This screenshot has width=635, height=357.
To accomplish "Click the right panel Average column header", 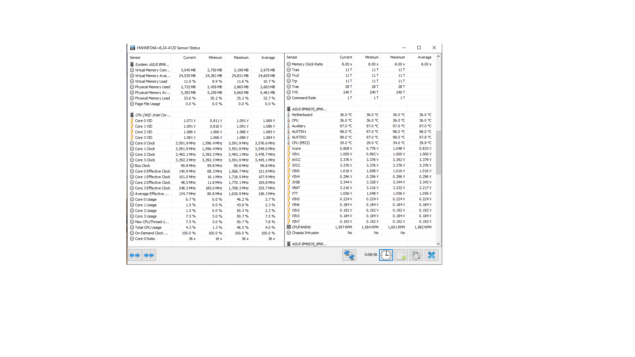I will tap(420, 57).
